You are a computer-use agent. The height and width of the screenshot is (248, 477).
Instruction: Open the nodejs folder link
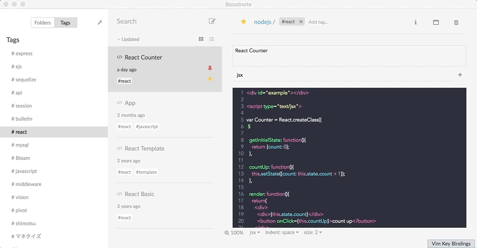point(262,22)
